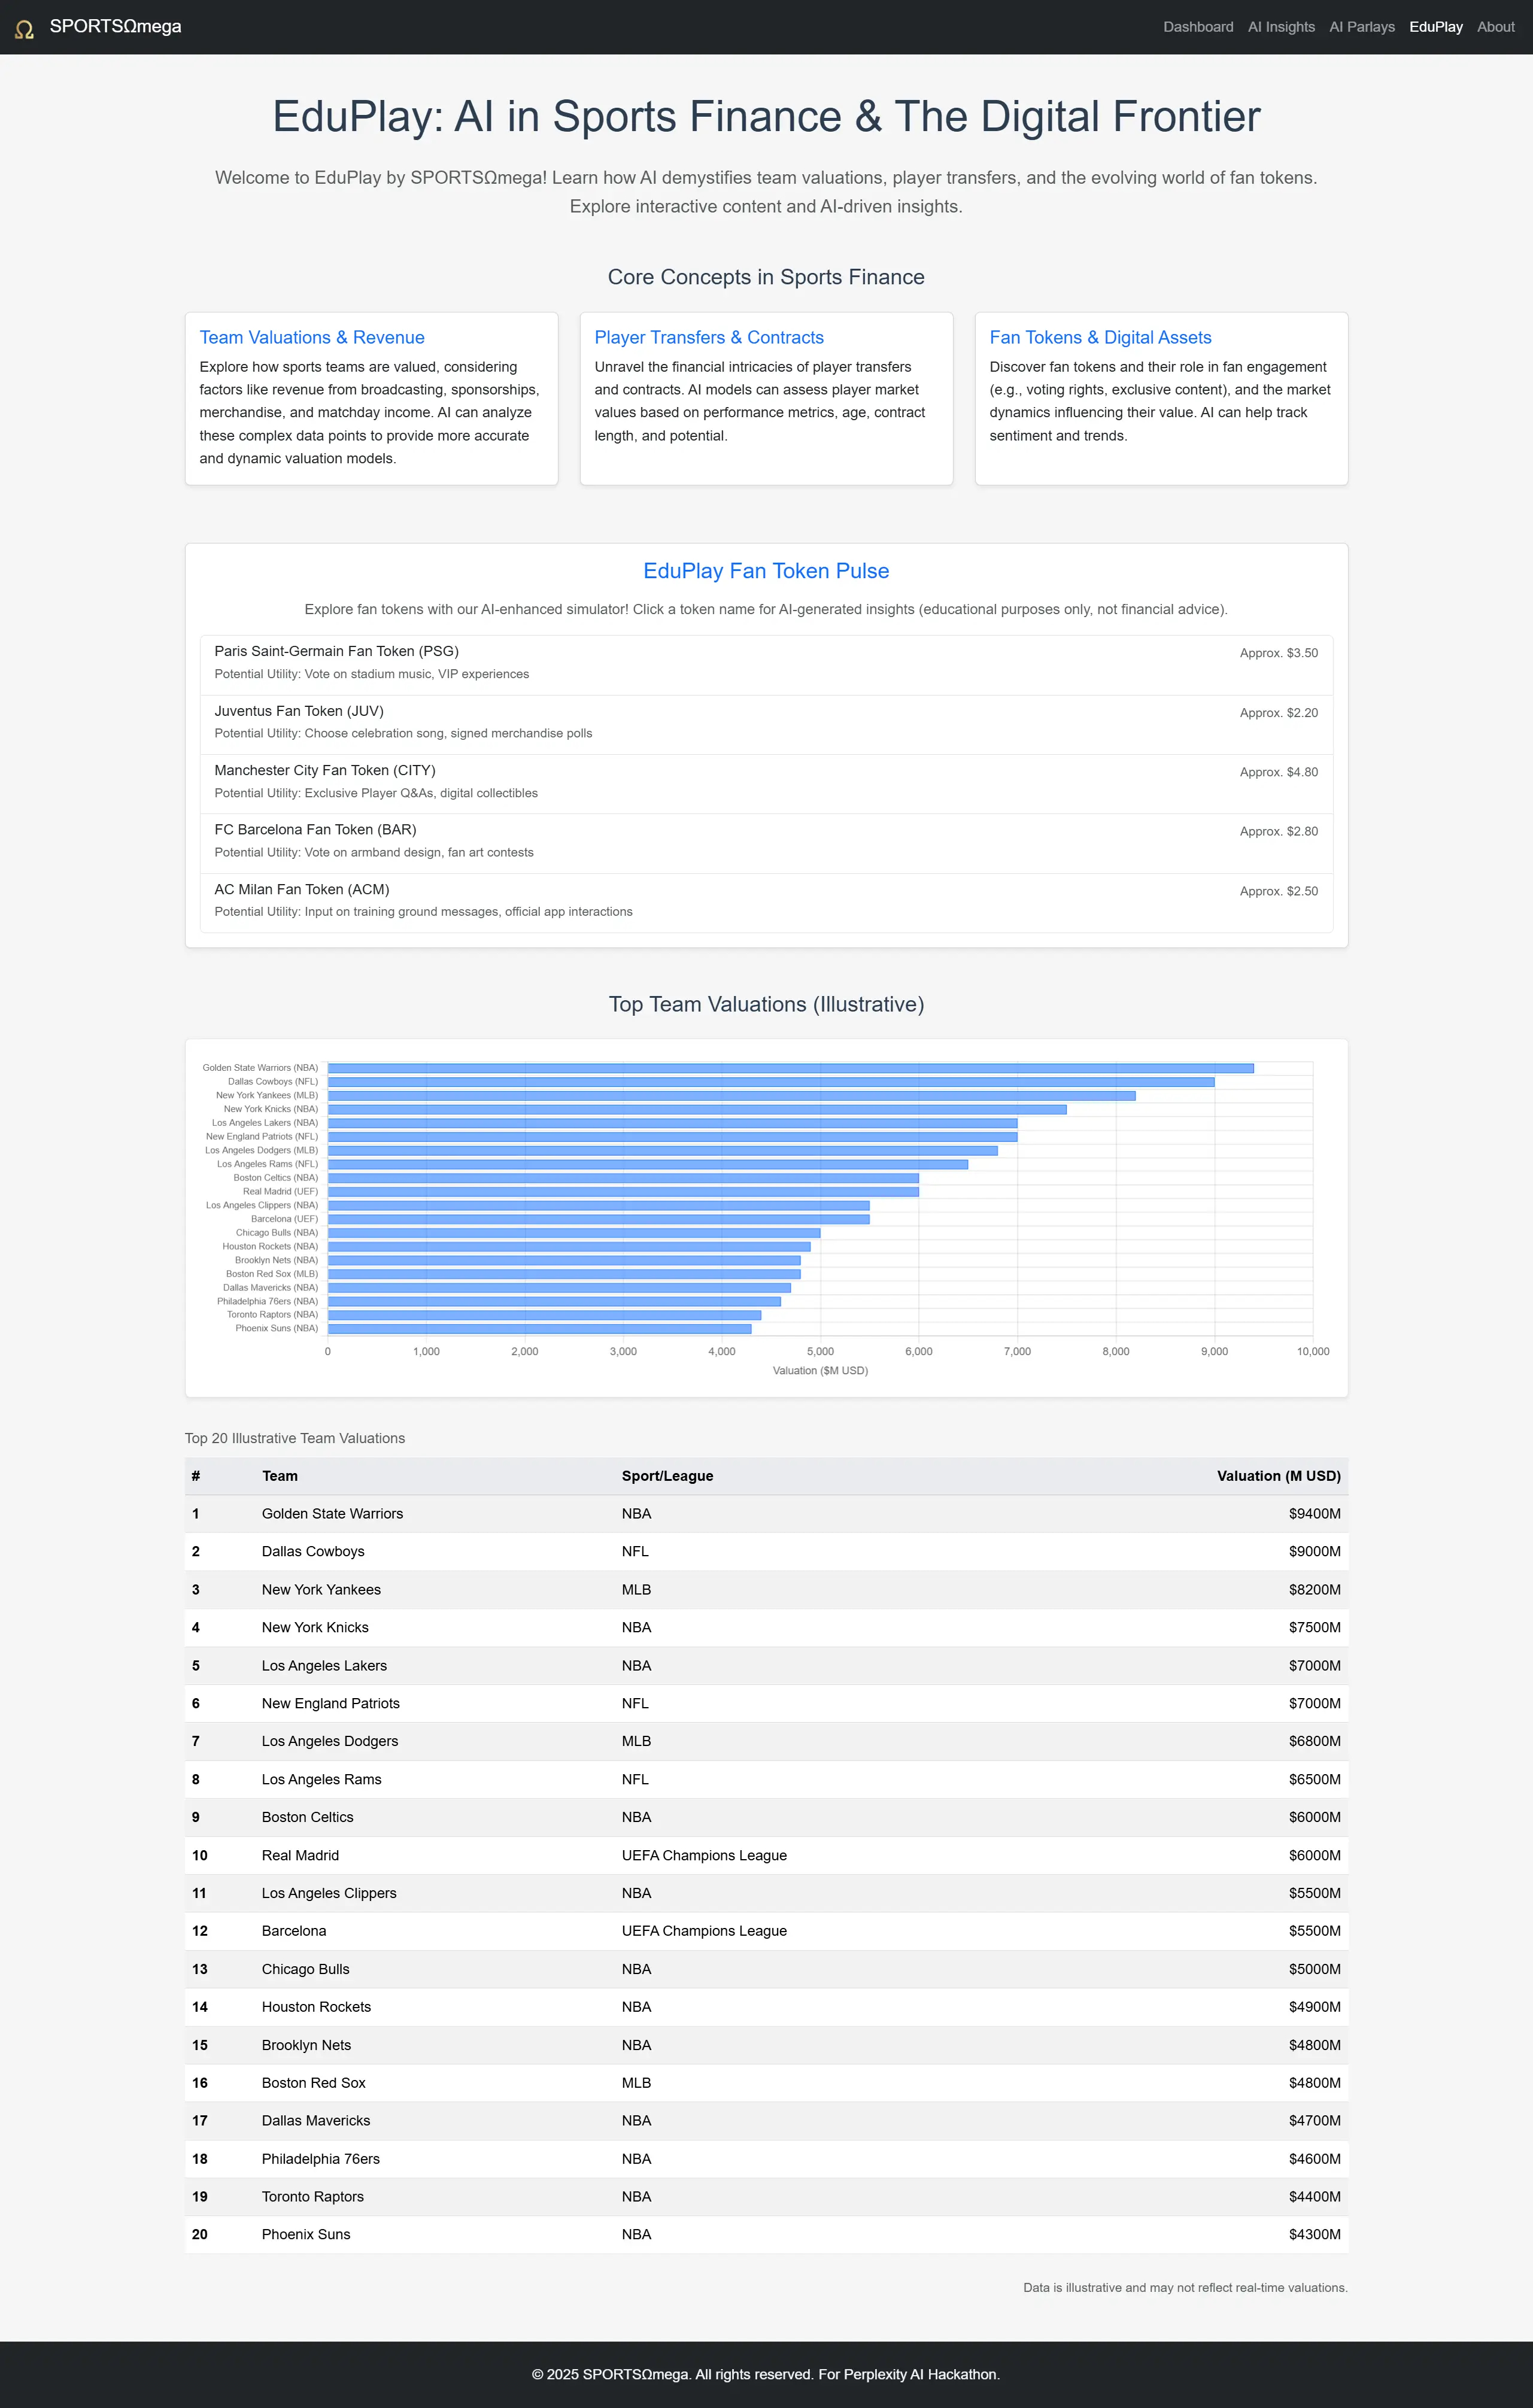1533x2408 pixels.
Task: Select the EduPlay nav tab
Action: pos(1435,27)
